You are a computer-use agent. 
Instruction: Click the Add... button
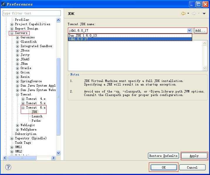point(200,30)
